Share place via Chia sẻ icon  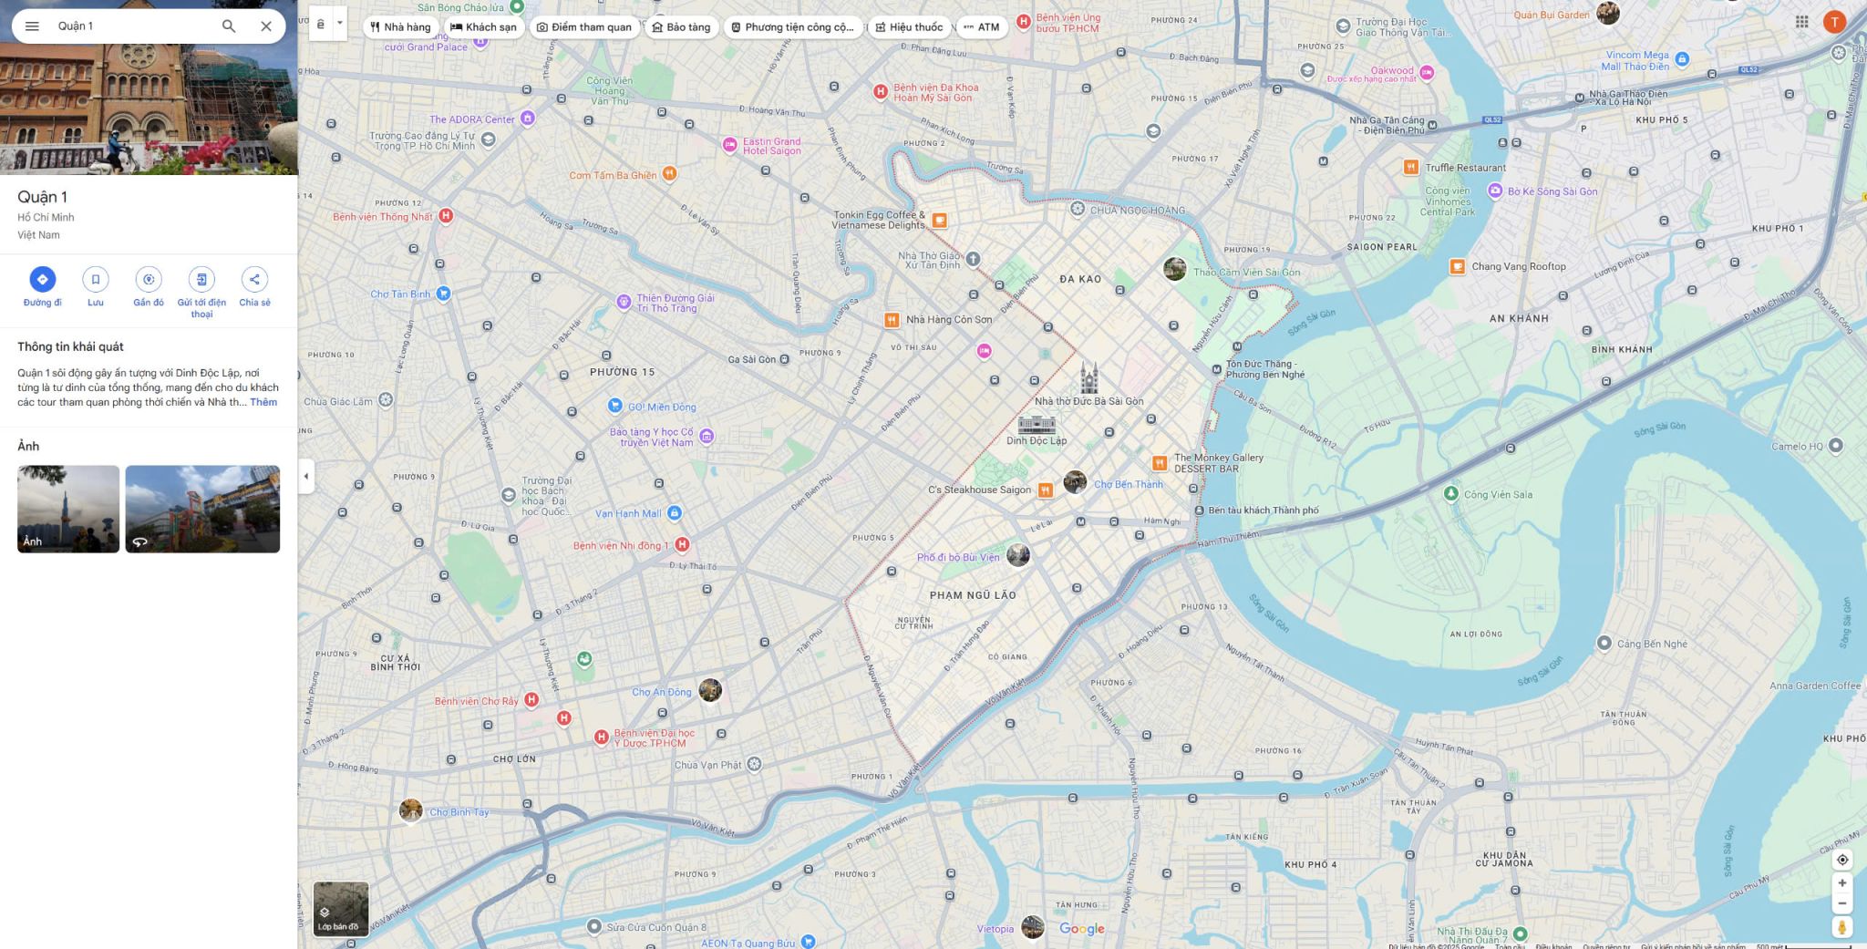pos(254,280)
